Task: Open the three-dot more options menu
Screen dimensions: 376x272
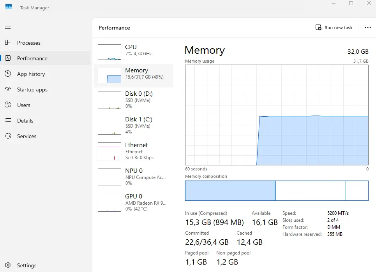Action: pos(367,28)
